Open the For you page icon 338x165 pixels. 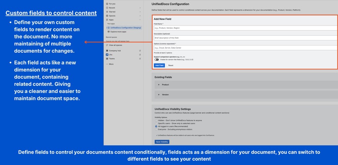[x=107, y=4]
